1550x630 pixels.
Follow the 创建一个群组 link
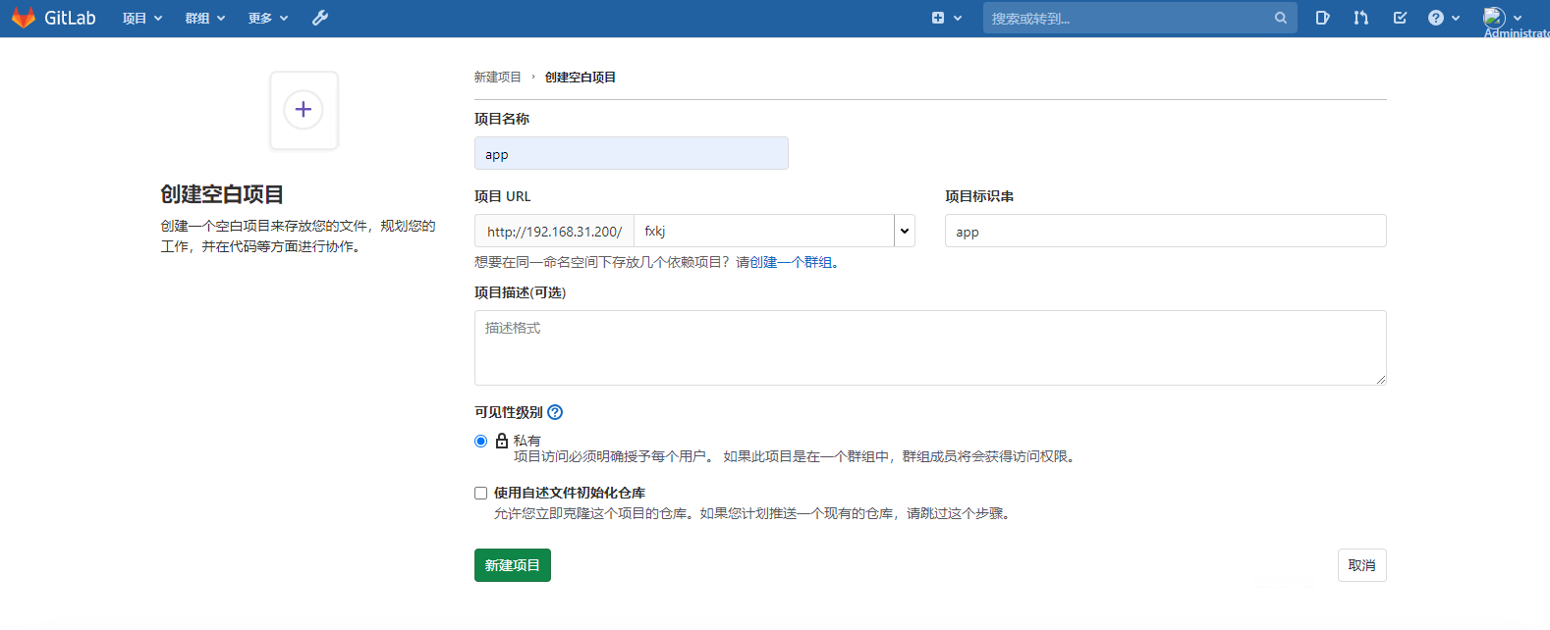(x=791, y=262)
